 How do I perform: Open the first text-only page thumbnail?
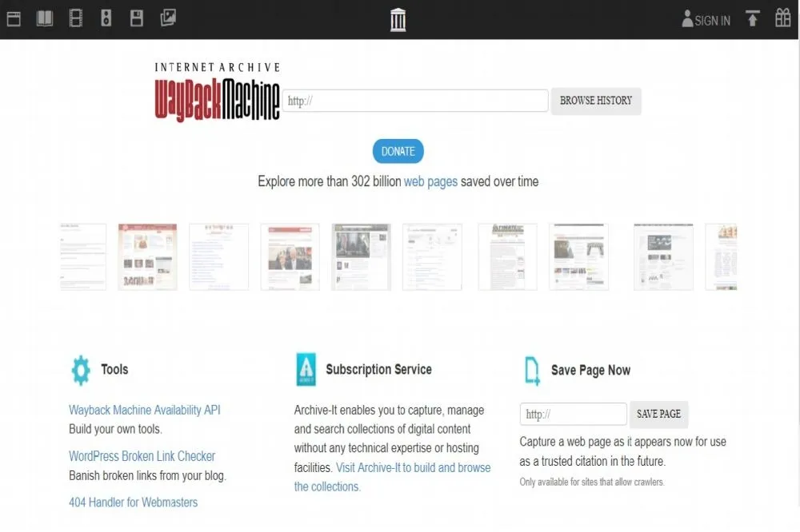[x=83, y=257]
